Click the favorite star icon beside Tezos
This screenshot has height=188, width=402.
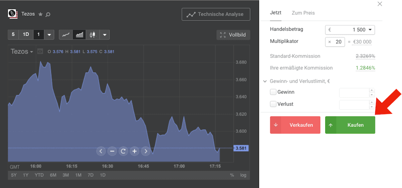(41, 14)
